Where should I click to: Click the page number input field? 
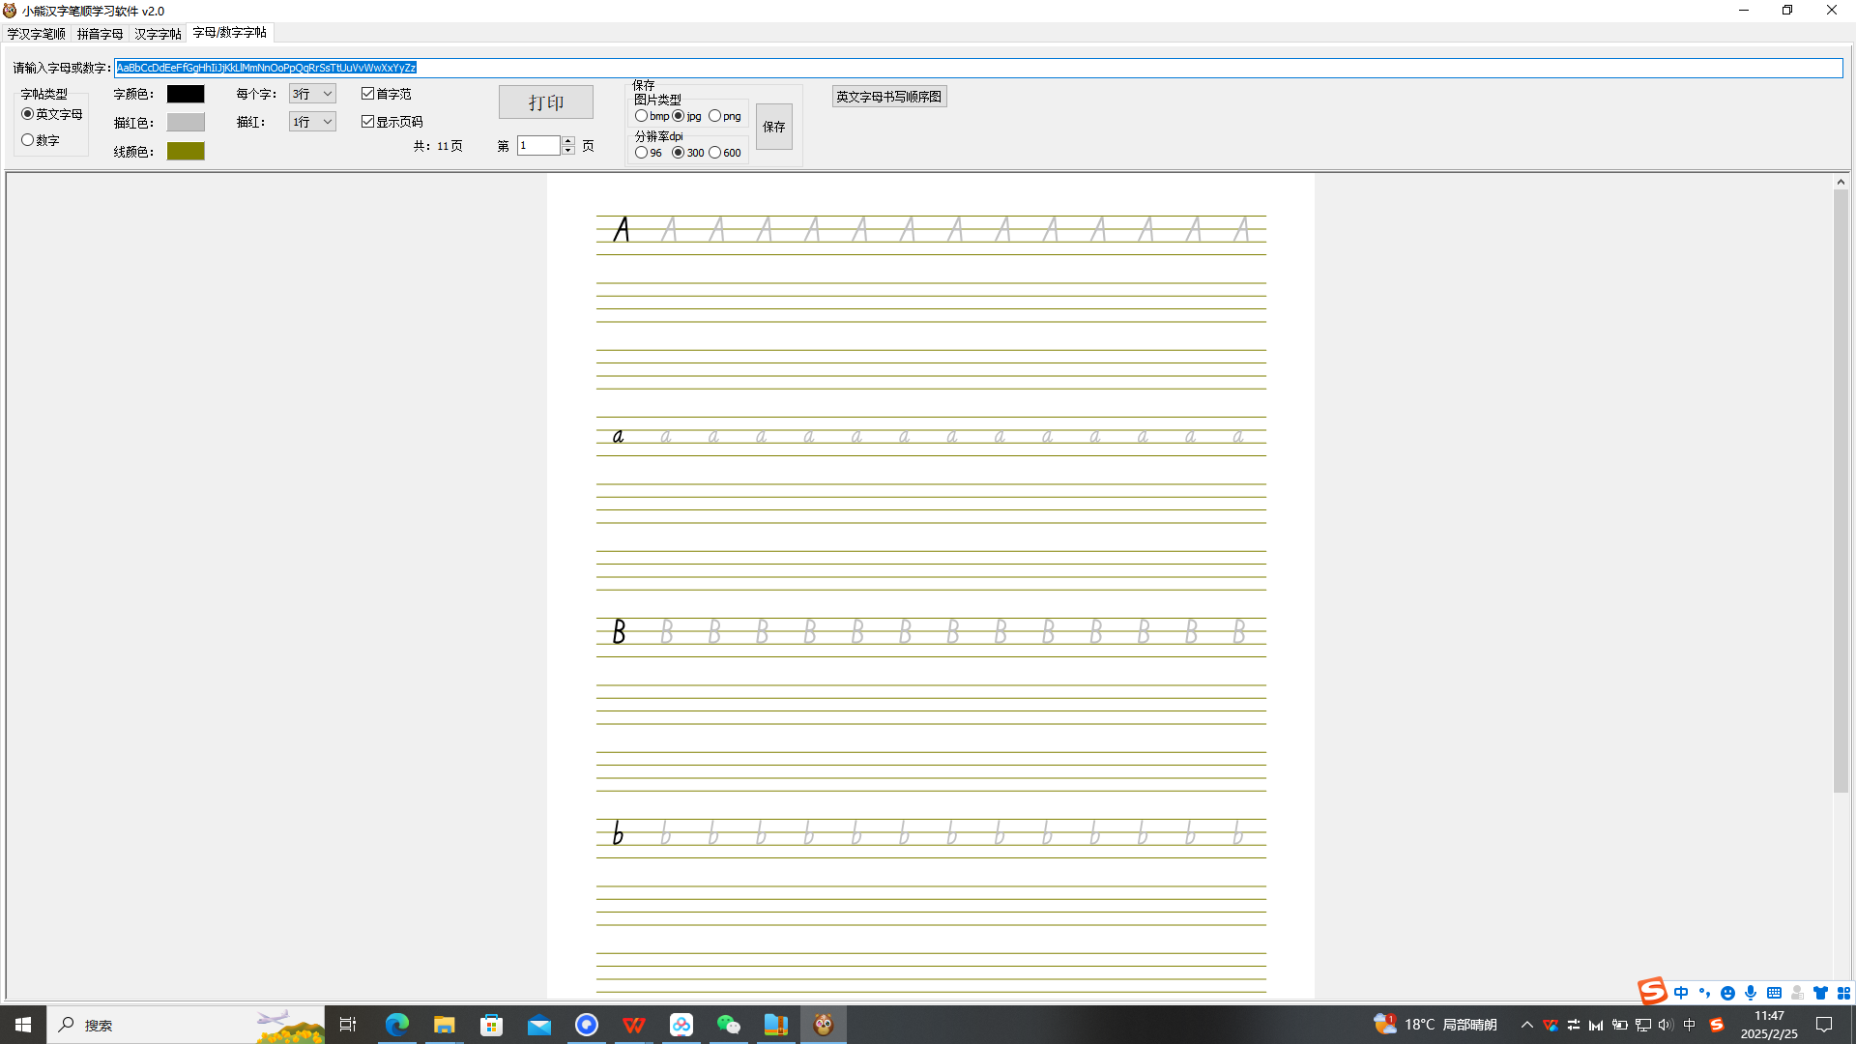[x=538, y=146]
